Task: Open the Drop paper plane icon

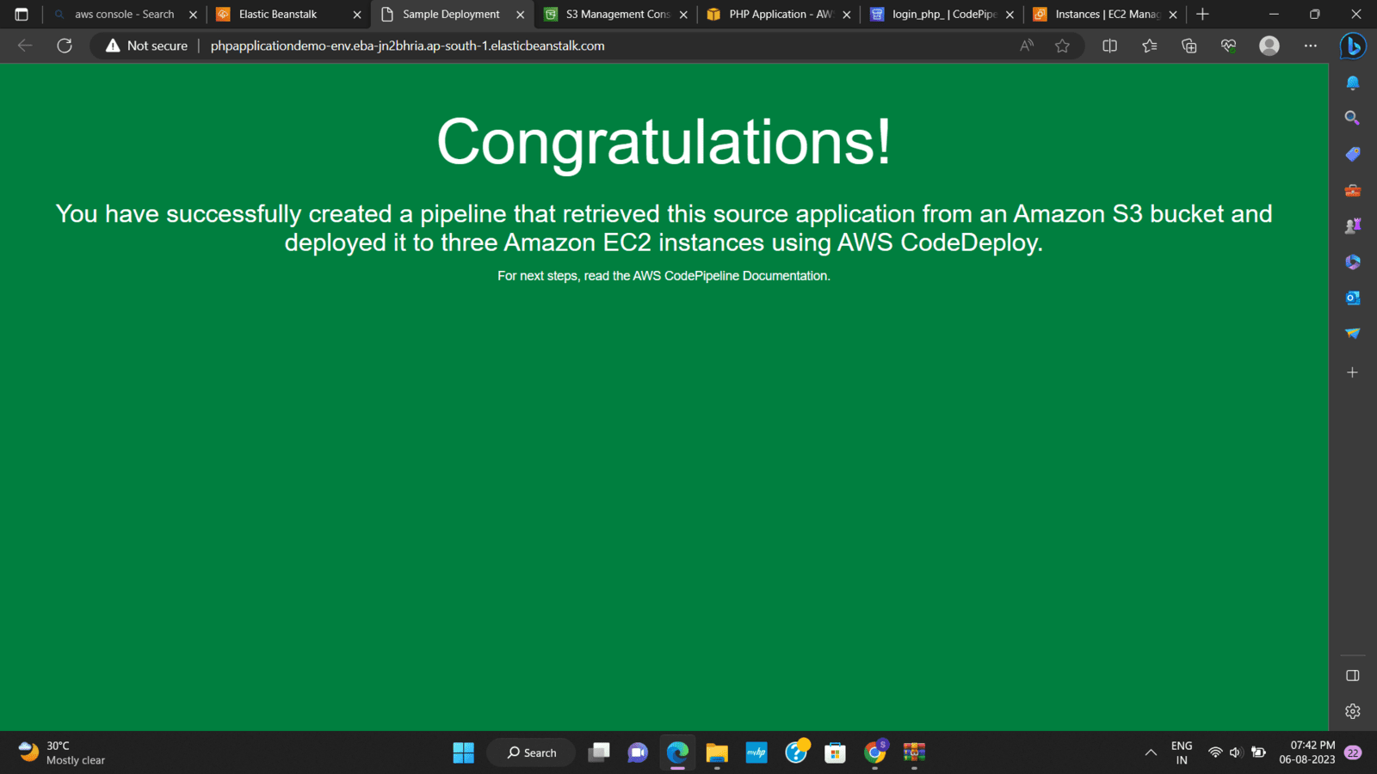Action: click(x=1353, y=334)
